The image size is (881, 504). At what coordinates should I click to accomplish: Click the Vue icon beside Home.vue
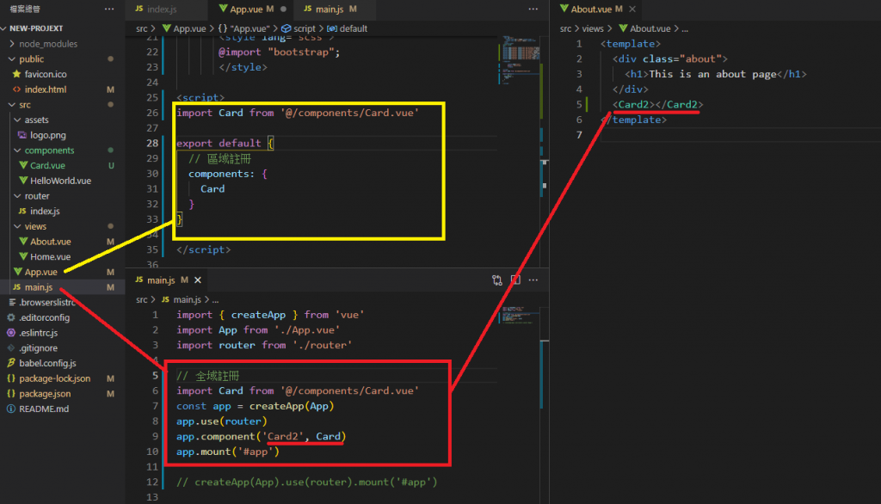tap(23, 256)
